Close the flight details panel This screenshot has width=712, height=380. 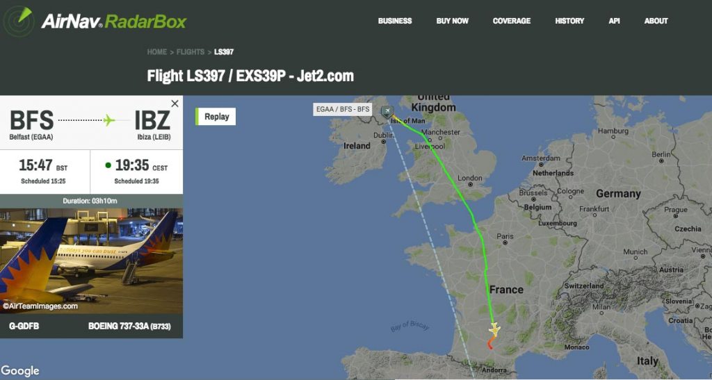tap(175, 104)
